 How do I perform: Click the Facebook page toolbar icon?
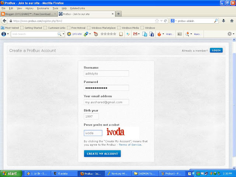(x=152, y=34)
